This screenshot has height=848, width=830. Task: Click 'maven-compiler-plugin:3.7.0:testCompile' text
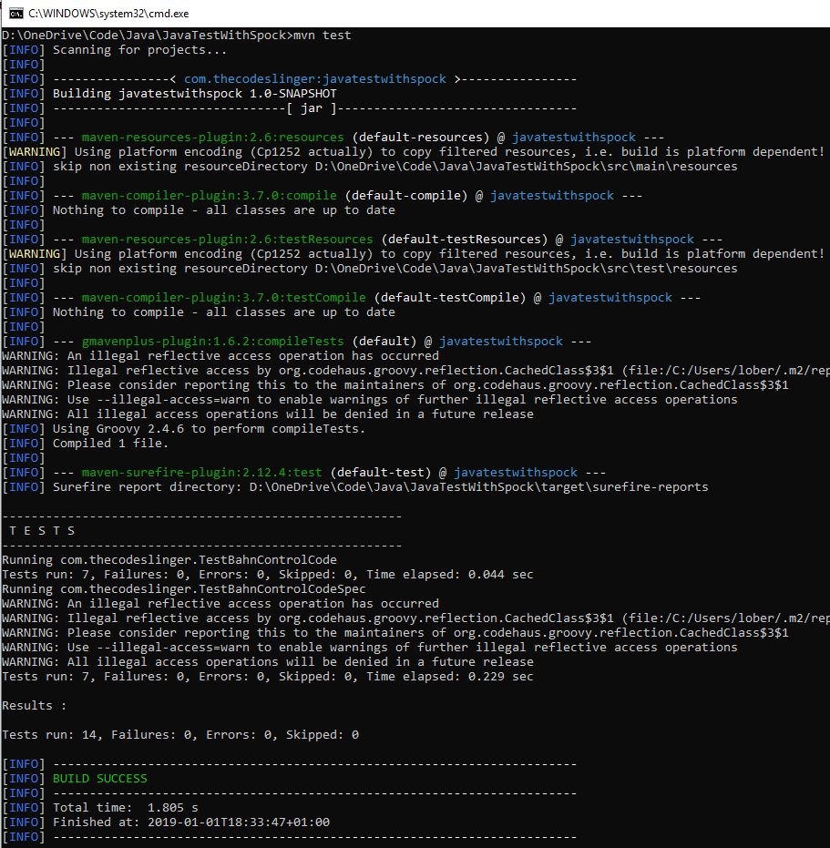tap(223, 298)
